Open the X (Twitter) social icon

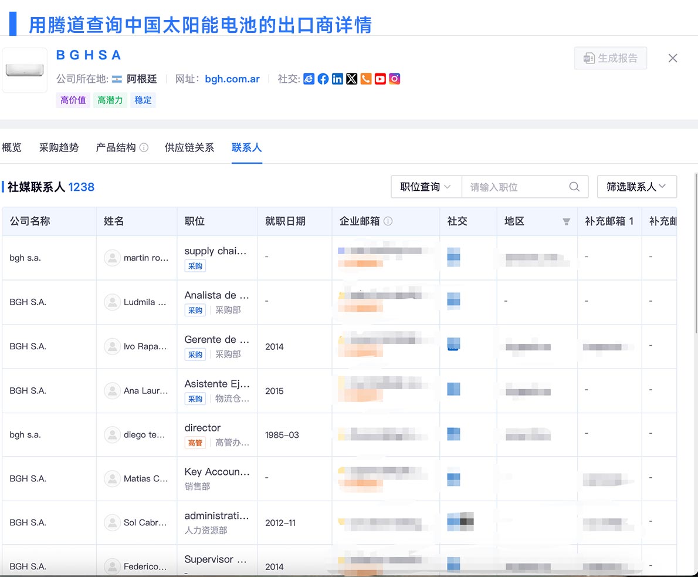(x=351, y=78)
